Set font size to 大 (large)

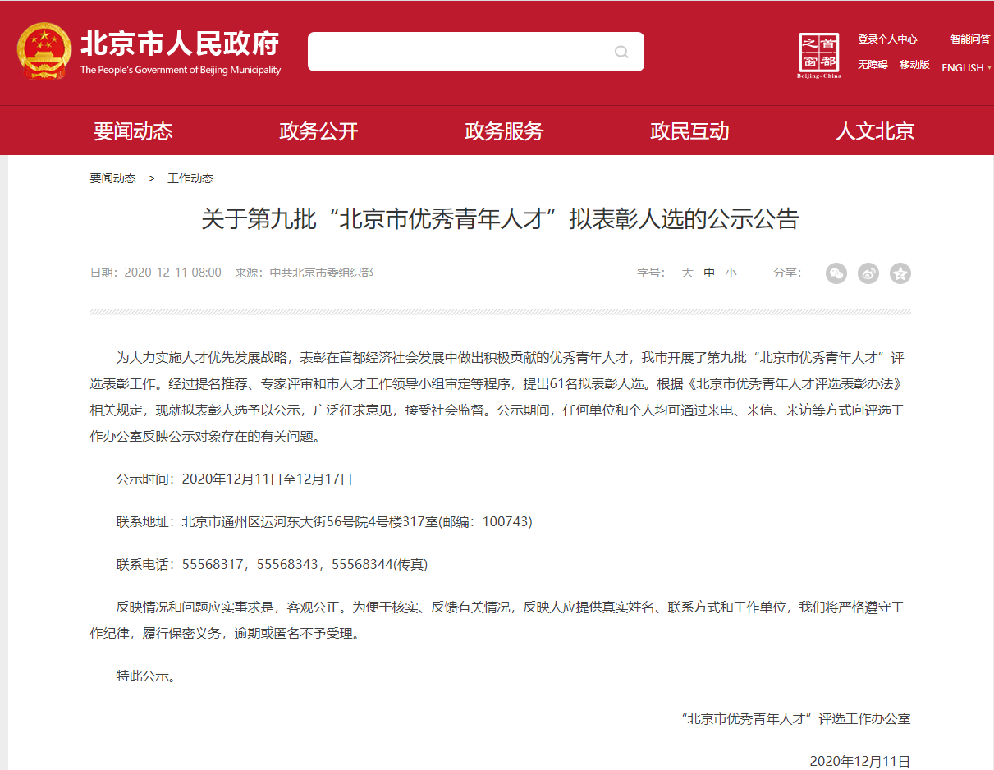(x=687, y=273)
